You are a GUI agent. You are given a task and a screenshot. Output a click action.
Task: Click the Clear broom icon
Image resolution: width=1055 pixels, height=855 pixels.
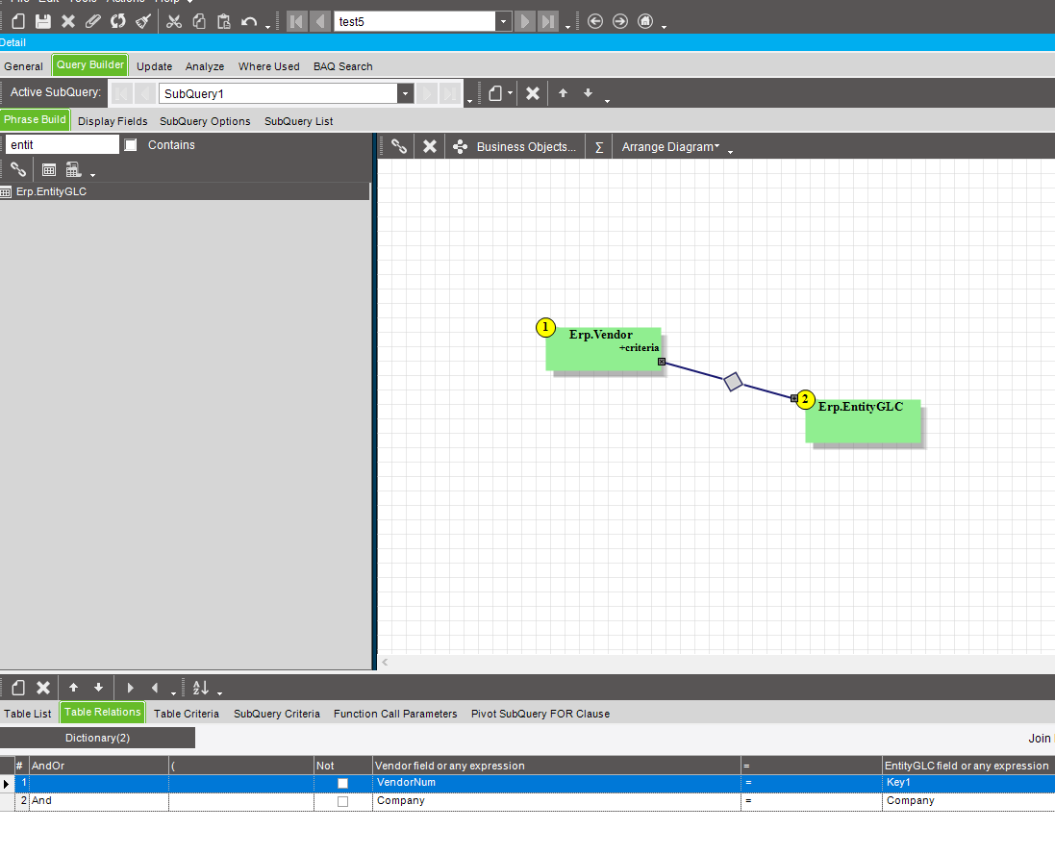[142, 21]
